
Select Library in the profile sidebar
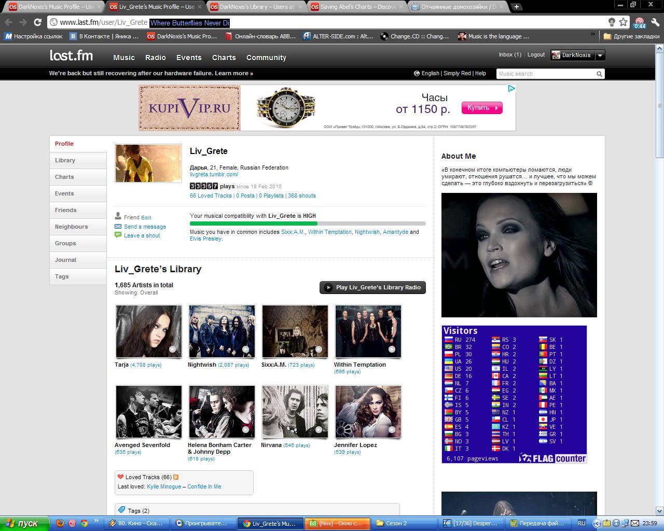(78, 160)
